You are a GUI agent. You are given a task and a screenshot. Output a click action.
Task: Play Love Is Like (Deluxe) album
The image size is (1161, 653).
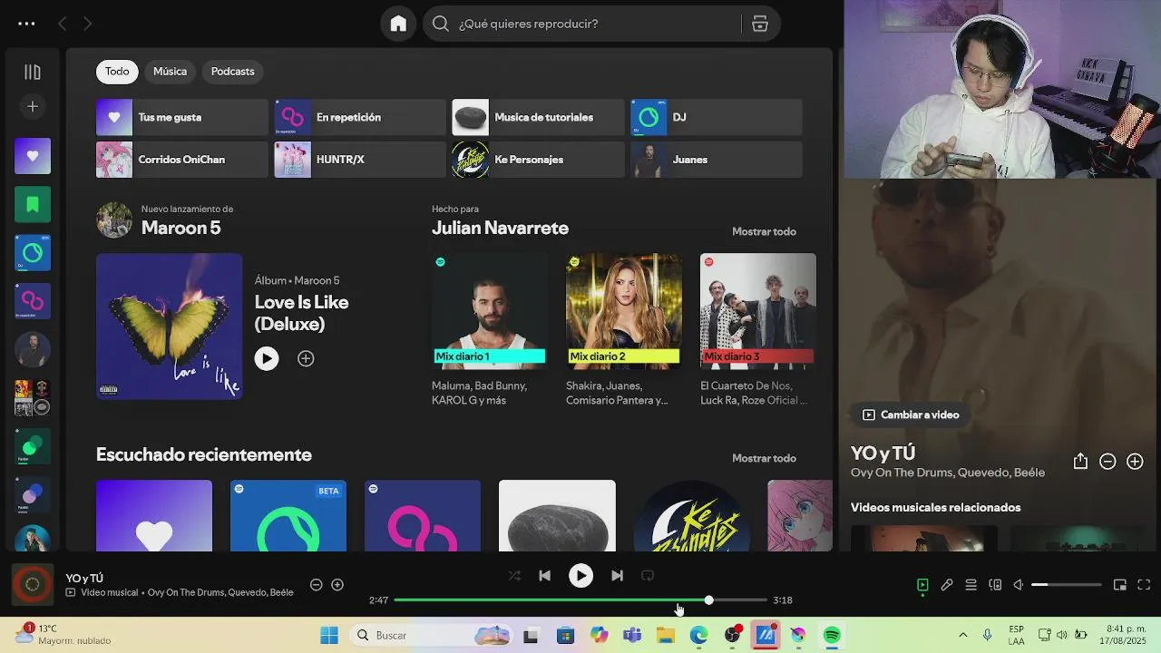[267, 358]
